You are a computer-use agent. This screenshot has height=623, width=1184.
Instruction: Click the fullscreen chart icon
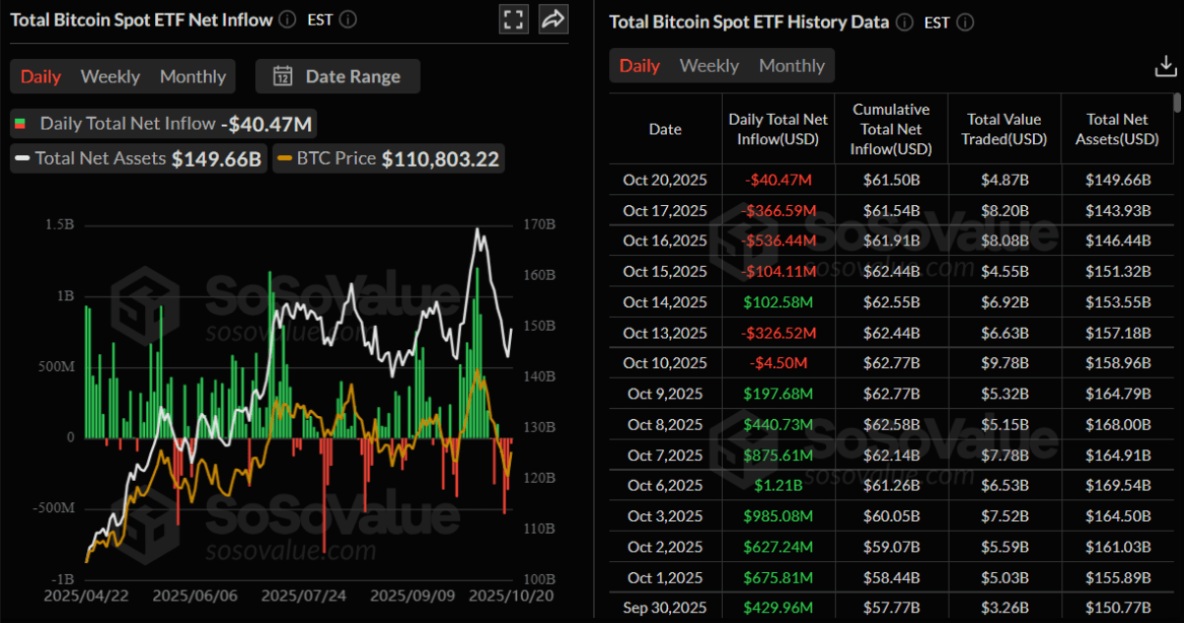click(514, 19)
